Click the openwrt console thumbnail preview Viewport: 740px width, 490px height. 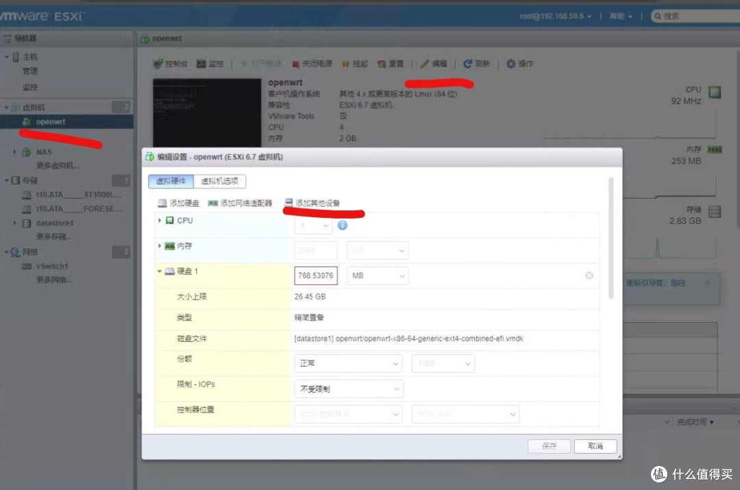(x=207, y=113)
